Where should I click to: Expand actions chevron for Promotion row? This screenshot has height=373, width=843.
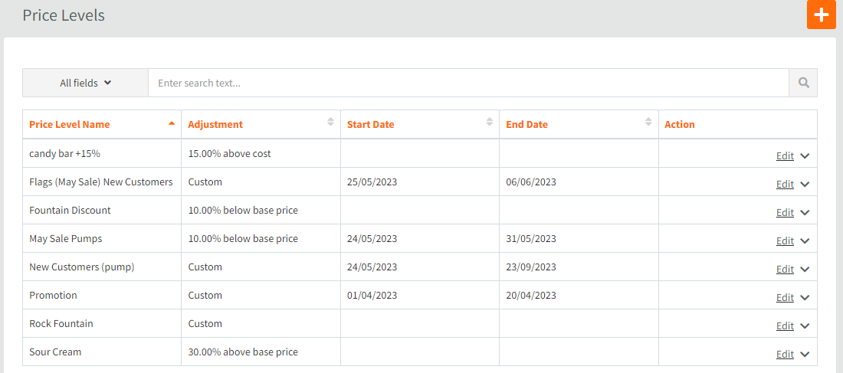pos(804,297)
